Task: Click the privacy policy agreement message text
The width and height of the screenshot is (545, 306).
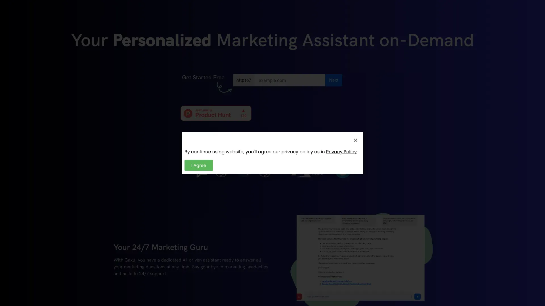Action: (x=271, y=152)
